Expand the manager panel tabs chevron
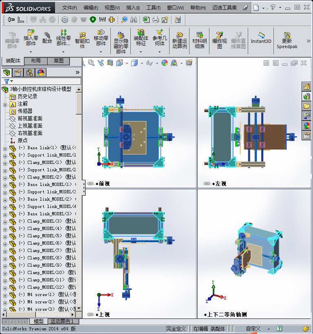This screenshot has height=334, width=313. click(77, 73)
